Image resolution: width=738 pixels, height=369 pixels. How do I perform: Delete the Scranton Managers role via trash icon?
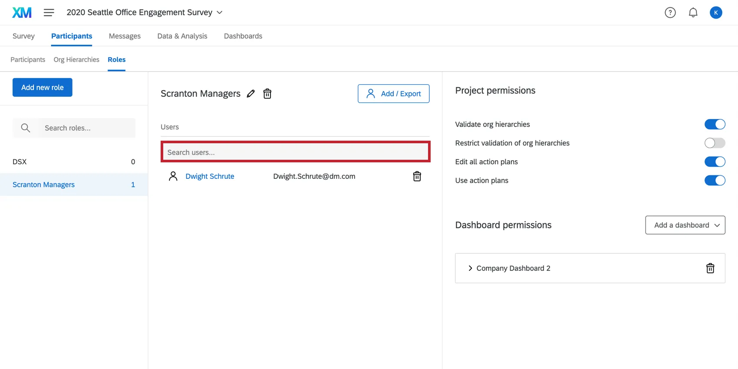point(267,94)
